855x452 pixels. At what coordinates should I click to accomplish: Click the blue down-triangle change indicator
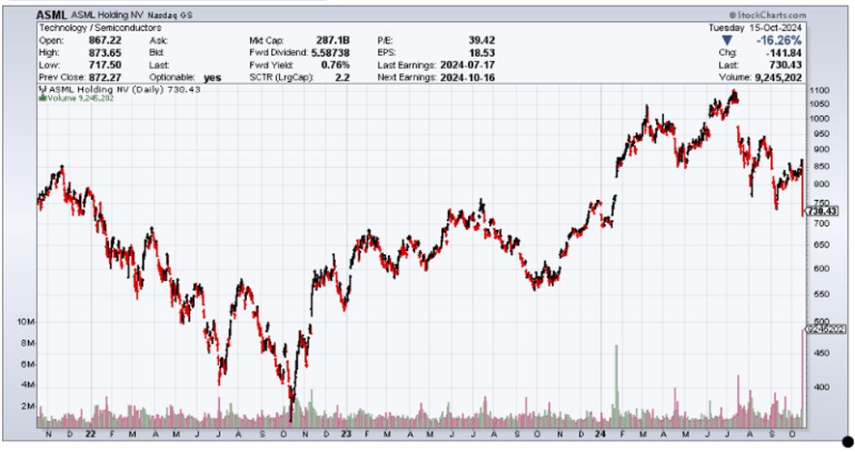coord(727,41)
